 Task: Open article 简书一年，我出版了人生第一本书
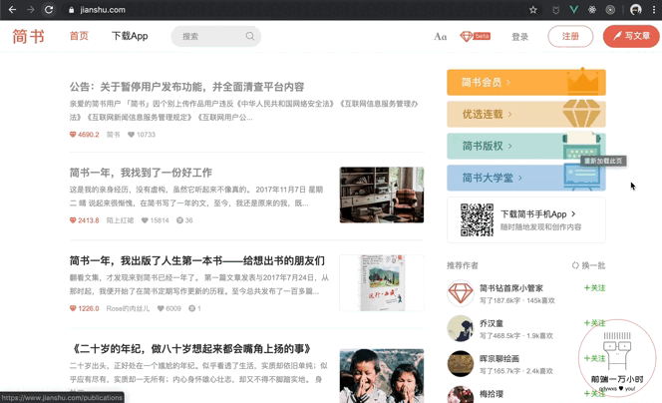(197, 260)
